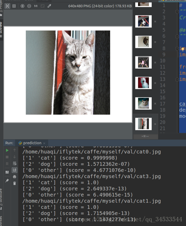The image size is (186, 226).
Task: Zoom in on the image
Action: (22, 6)
